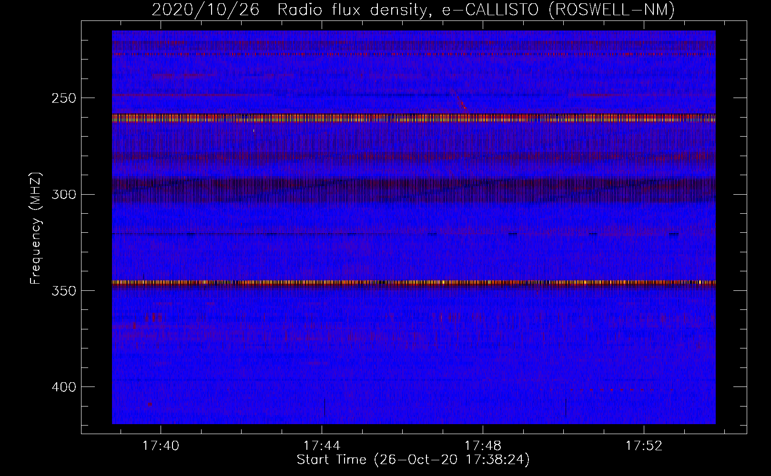Click the 17:48 time tick label
Viewport: 771px width, 476px height.
[x=483, y=446]
